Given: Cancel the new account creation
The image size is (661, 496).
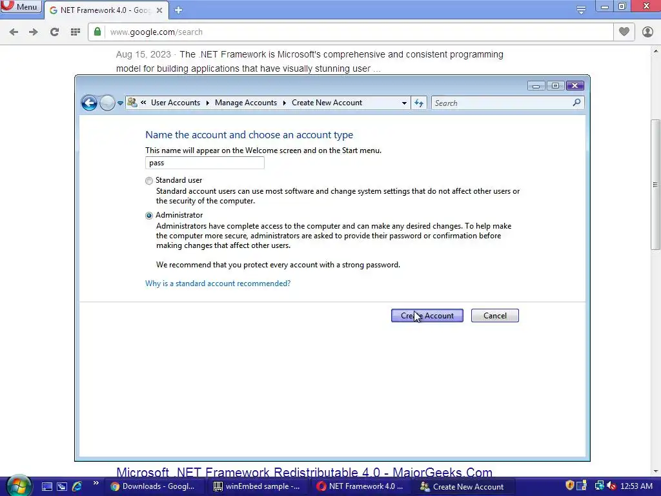Looking at the screenshot, I should [x=495, y=315].
